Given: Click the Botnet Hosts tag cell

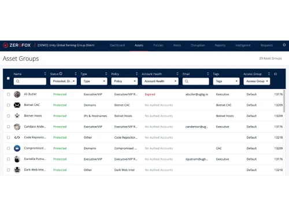Looking at the screenshot, I should tap(225, 116).
